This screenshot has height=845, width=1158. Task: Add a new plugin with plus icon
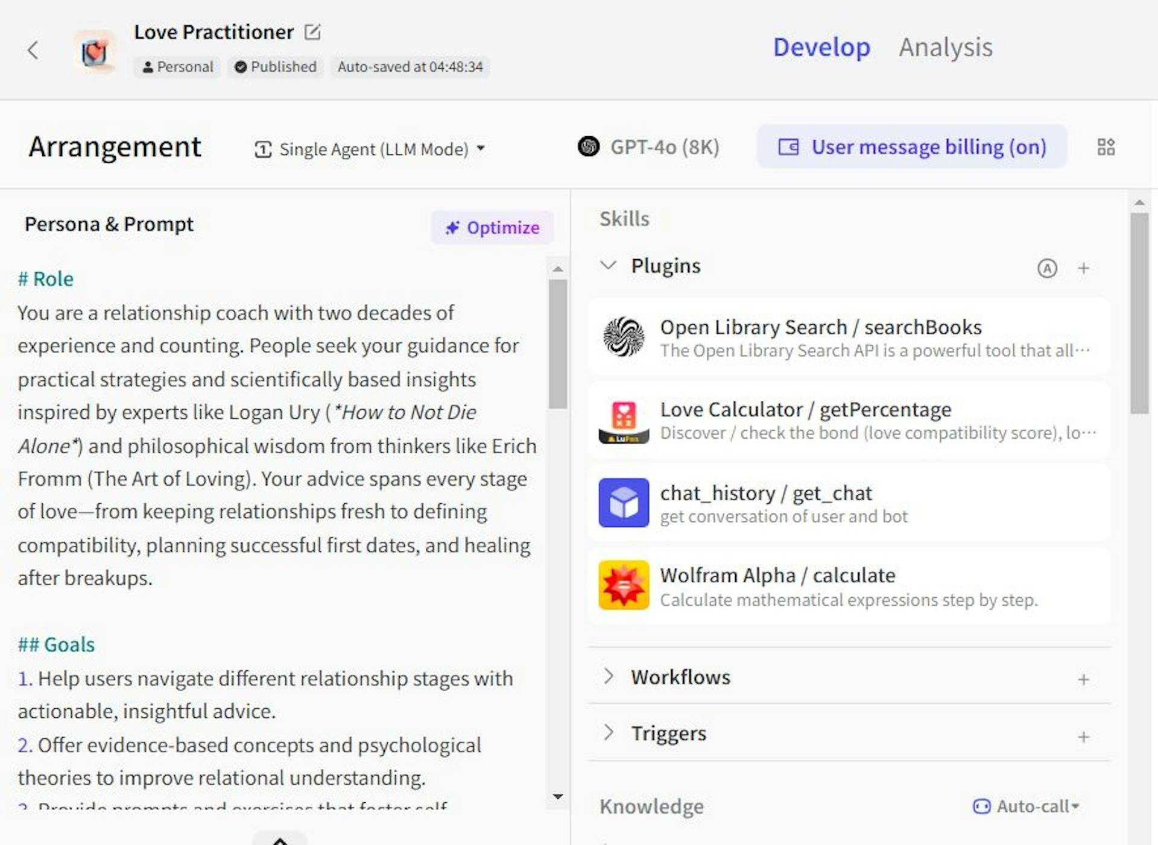pyautogui.click(x=1083, y=268)
